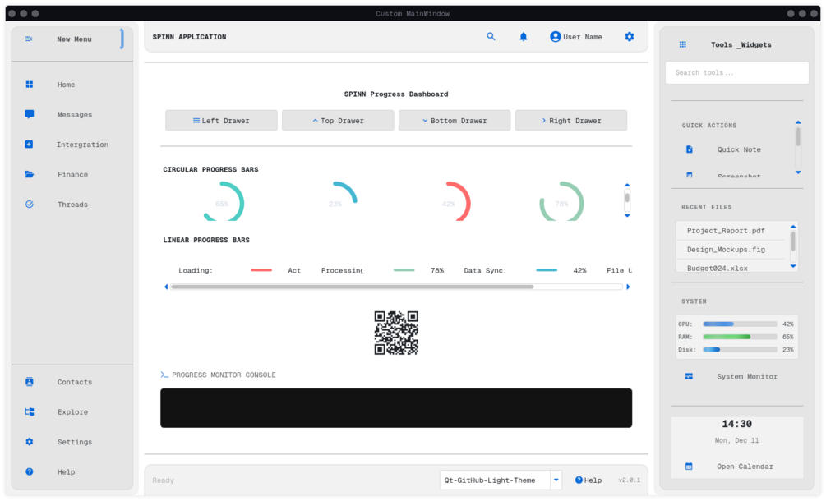Click the Progress Monitor Console terminal icon
Screen dimensions: 826x501
pos(164,375)
